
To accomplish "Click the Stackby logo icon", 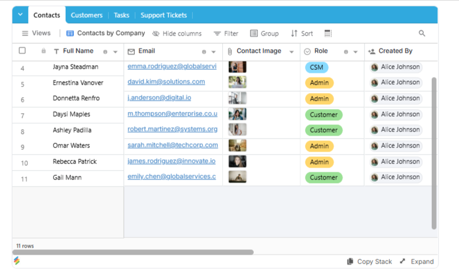I will point(17,261).
